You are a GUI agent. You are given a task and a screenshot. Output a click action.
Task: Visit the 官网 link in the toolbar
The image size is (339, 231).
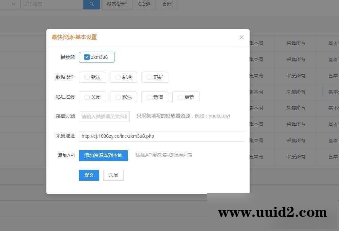pos(167,4)
